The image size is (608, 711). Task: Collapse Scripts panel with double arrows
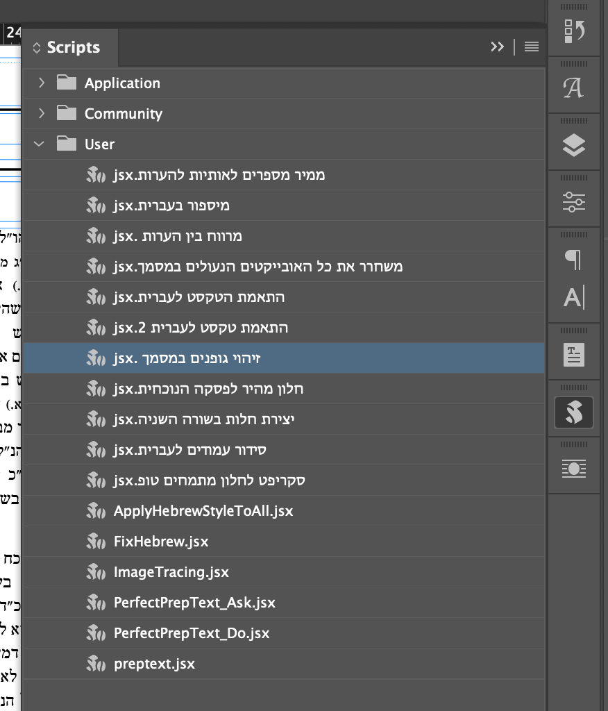coord(498,47)
